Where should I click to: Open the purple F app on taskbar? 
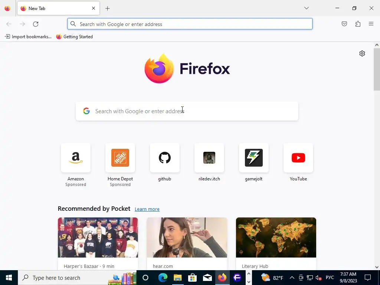[237, 278]
